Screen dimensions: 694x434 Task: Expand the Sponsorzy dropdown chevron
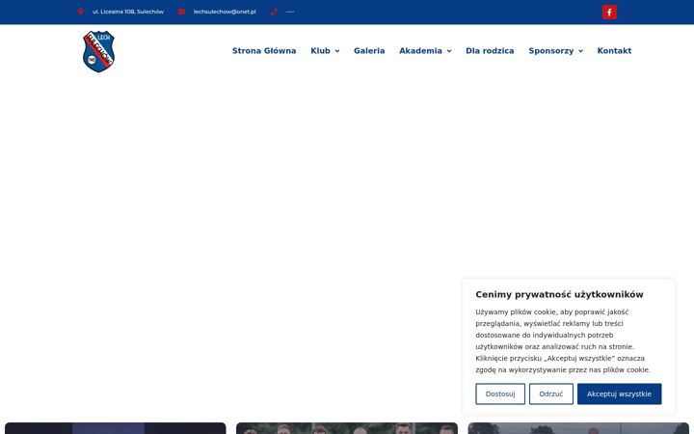tap(580, 51)
